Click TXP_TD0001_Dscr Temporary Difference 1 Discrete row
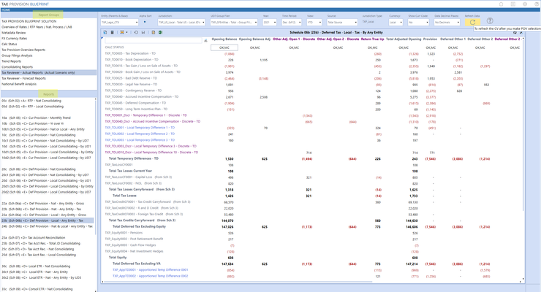The width and height of the screenshot is (541, 292). click(146, 115)
